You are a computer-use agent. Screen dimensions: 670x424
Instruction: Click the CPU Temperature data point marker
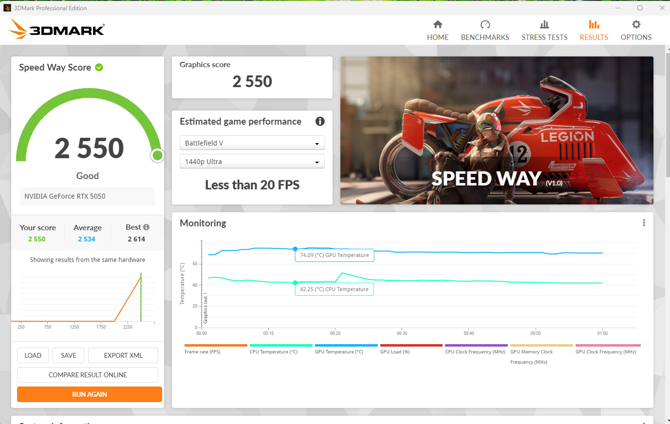pos(295,283)
